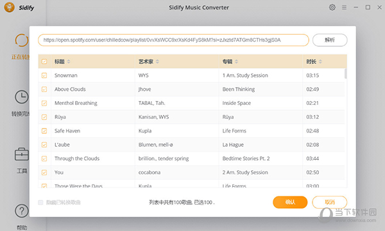The height and width of the screenshot is (231, 385).
Task: Click the parse (解析) button
Action: (x=330, y=40)
